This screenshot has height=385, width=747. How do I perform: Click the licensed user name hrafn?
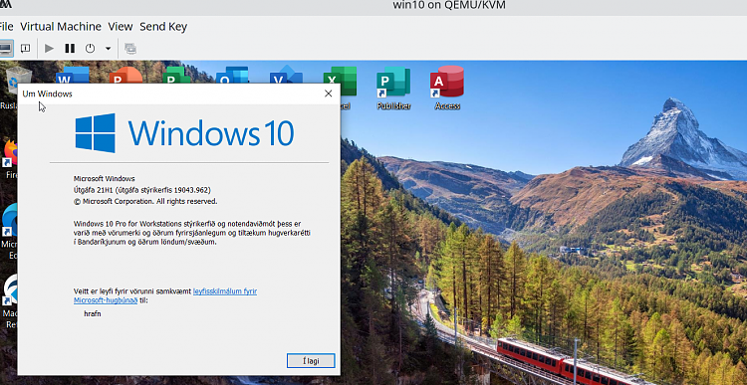pyautogui.click(x=93, y=313)
